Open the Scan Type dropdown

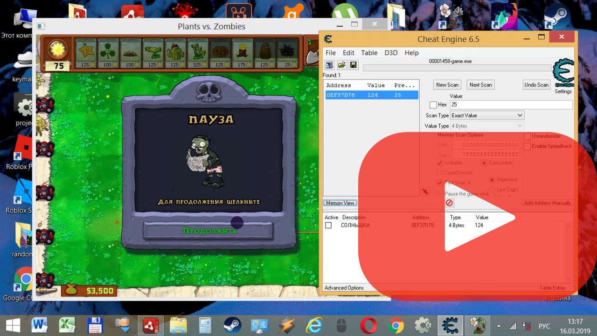pos(487,115)
